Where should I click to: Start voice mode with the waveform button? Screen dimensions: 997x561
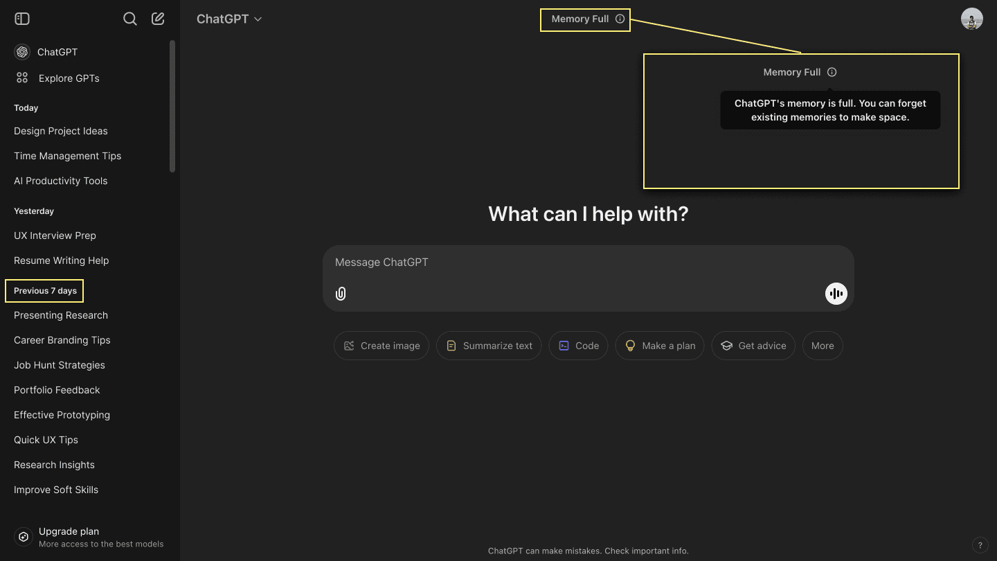[836, 294]
